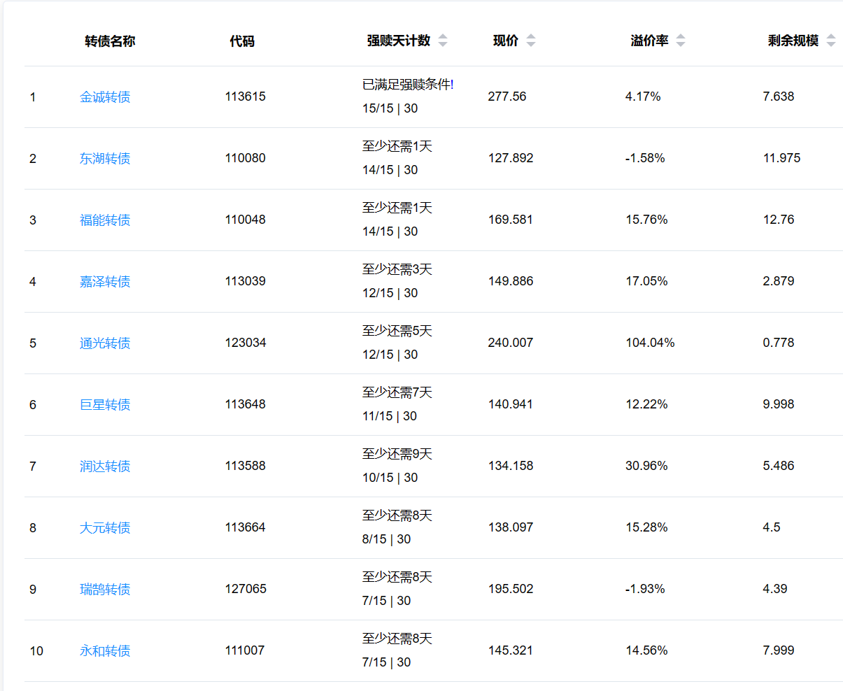Click the 转债名称 column header

(x=110, y=41)
